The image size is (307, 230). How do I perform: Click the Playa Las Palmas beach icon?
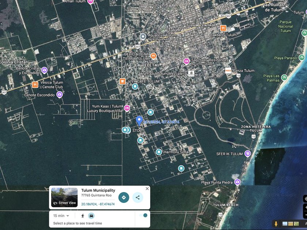(x=284, y=78)
